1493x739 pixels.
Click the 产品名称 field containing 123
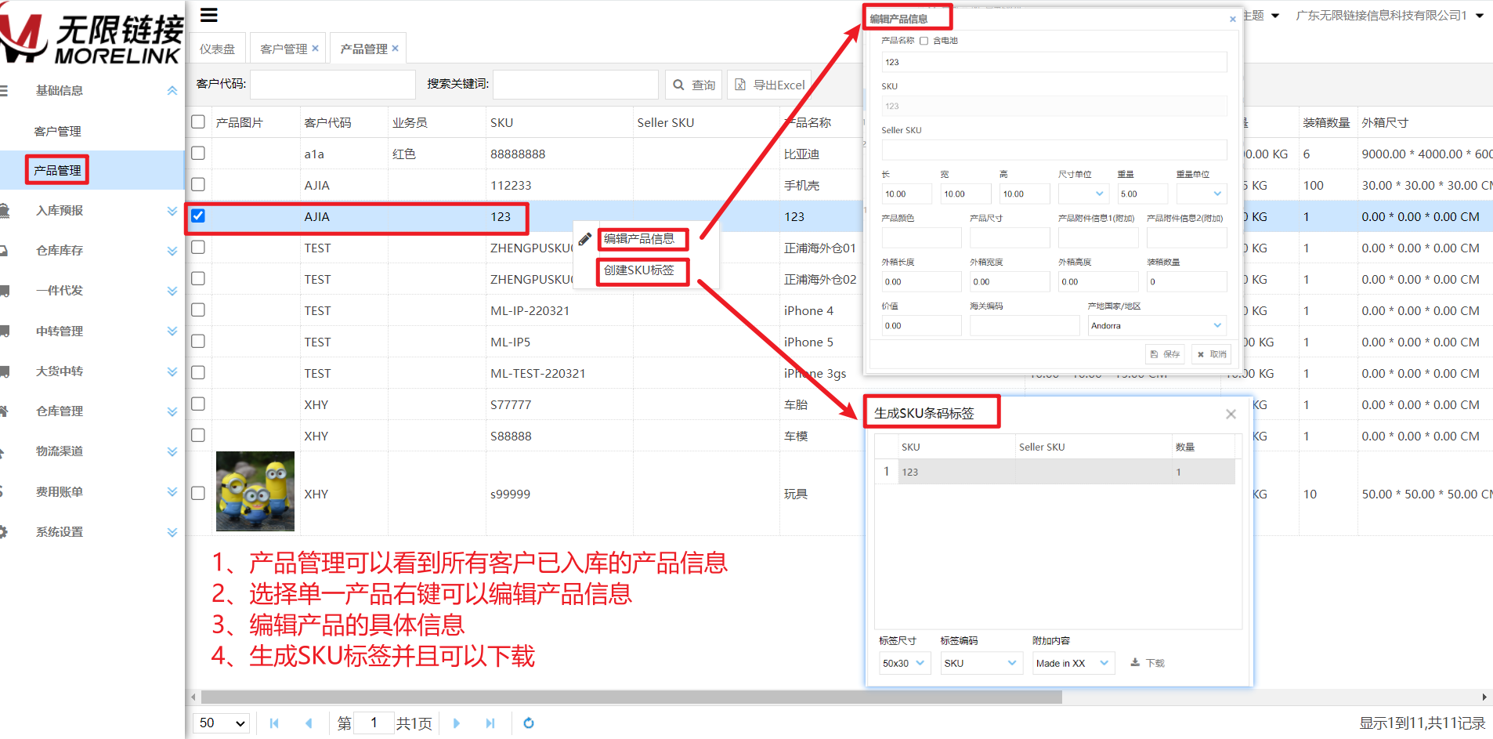point(1054,62)
